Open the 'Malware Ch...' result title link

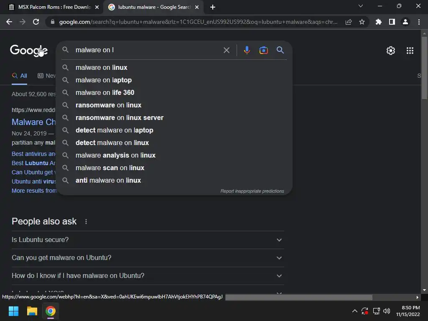tap(33, 122)
